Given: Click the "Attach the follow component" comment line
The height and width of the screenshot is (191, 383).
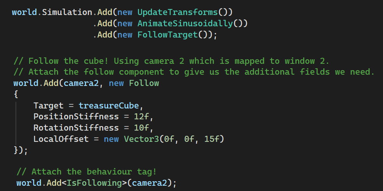Looking at the screenshot, I should 194,72.
